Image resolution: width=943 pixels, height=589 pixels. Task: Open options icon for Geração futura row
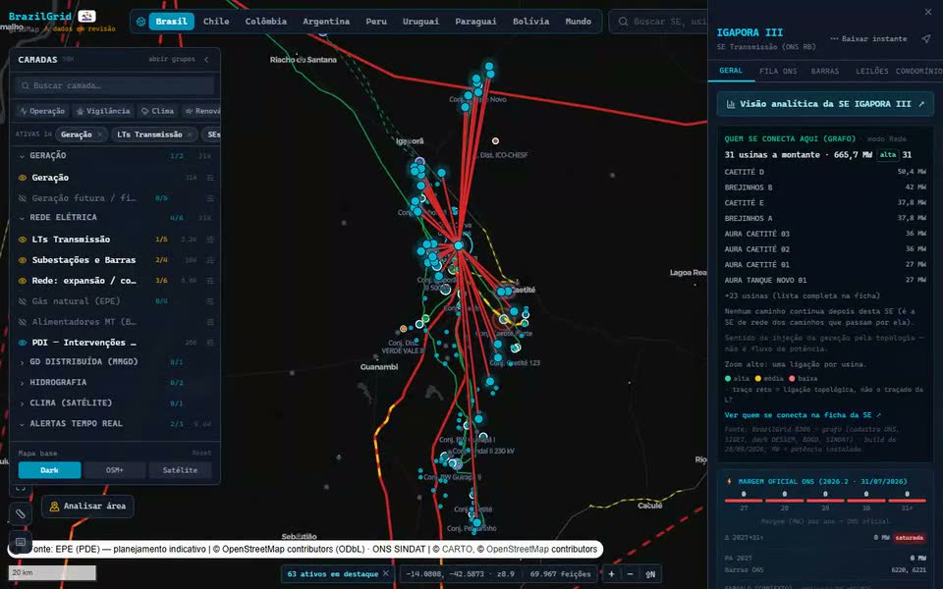[x=210, y=198]
